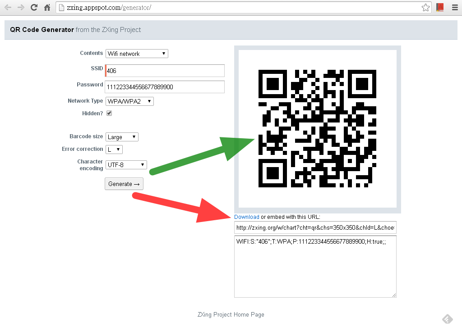Click the Contents field label
This screenshot has width=462, height=331.
[91, 53]
